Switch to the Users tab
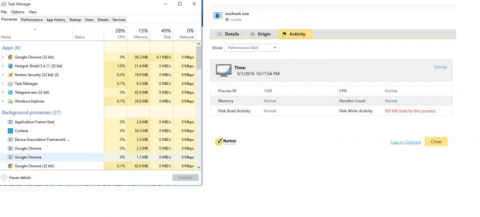The image size is (480, 217). point(89,20)
